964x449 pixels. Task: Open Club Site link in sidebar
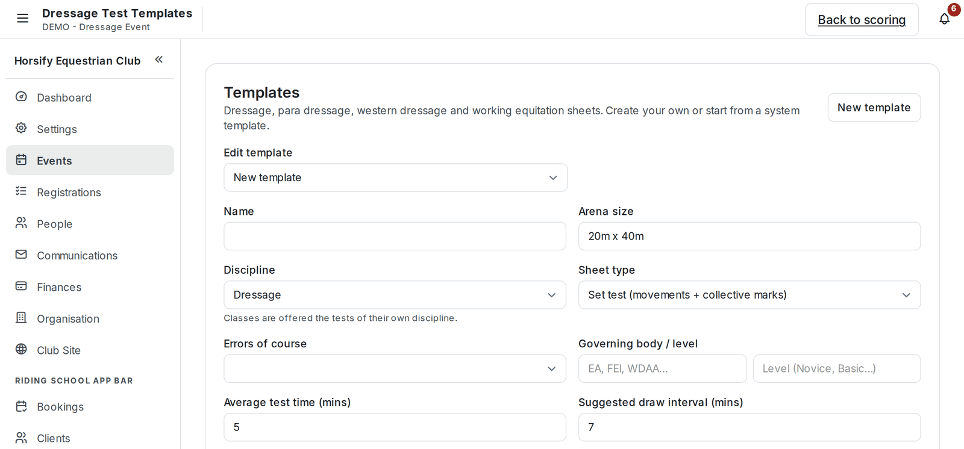[x=90, y=350]
